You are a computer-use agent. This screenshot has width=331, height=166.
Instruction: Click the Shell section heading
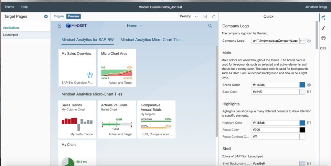(227, 149)
